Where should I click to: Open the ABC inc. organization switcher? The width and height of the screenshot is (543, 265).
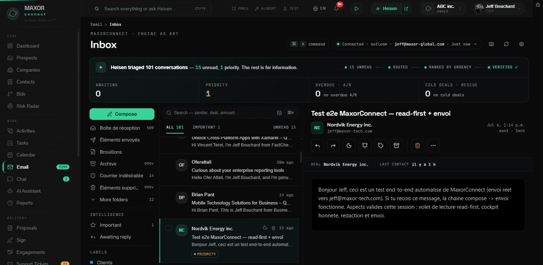442,9
